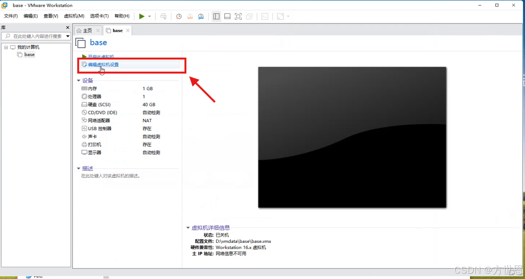
Task: Collapse the 我的计算机 tree node
Action: [x=6, y=47]
